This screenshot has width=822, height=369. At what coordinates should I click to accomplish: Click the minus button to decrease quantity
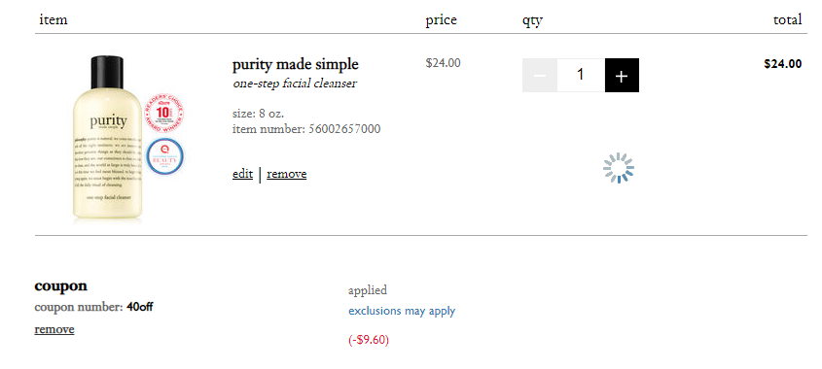pos(540,76)
